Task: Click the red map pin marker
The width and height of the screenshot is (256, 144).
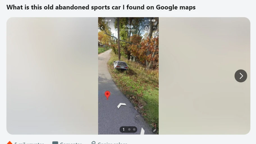Action: pyautogui.click(x=107, y=95)
